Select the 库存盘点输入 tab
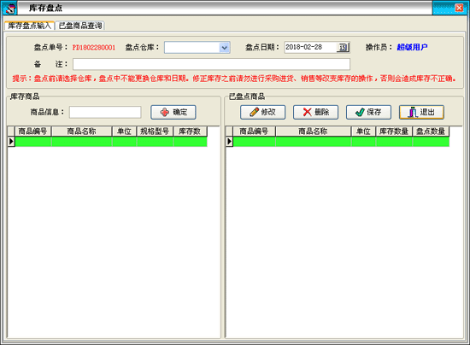This screenshot has height=345, width=470. click(x=29, y=26)
